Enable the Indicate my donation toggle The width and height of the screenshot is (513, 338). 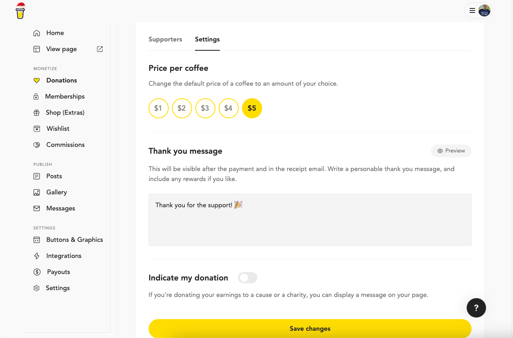pyautogui.click(x=247, y=278)
